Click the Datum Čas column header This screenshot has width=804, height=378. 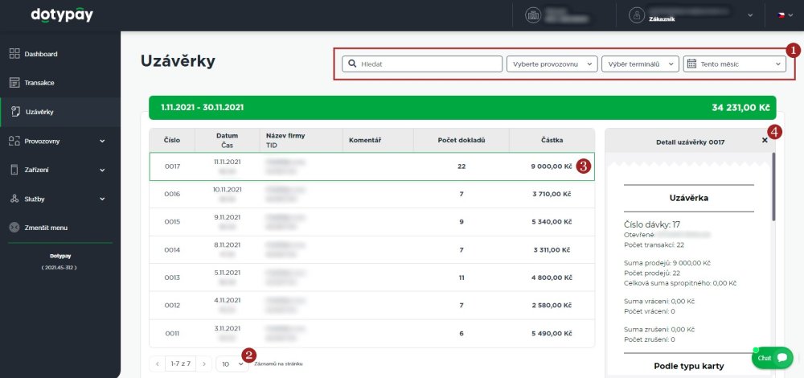[x=228, y=140]
